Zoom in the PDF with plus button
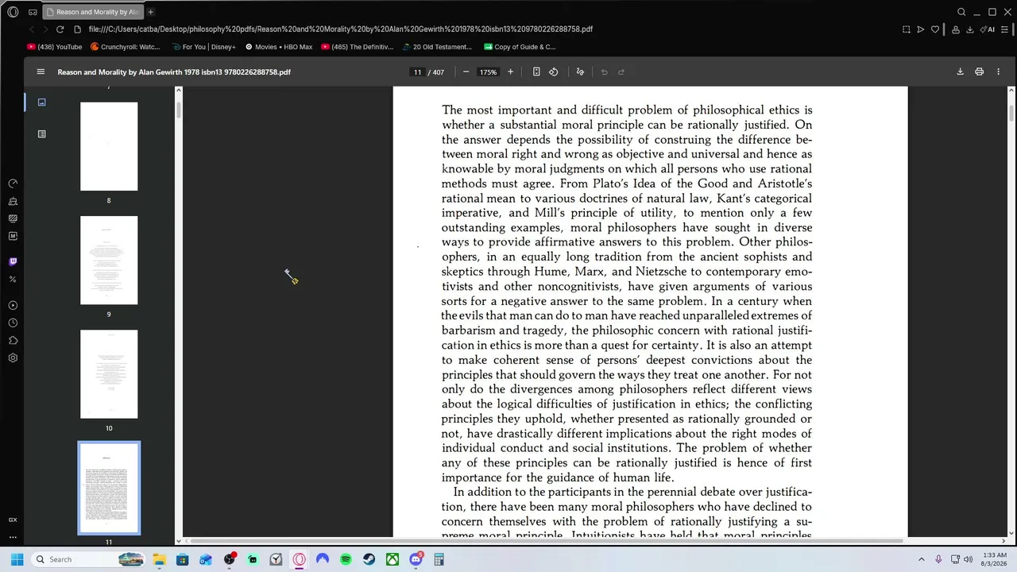The image size is (1017, 572). click(x=510, y=71)
